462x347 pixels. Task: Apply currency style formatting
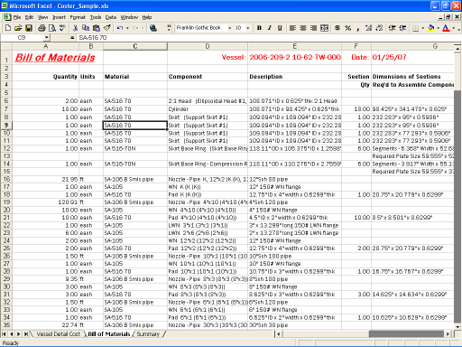[337, 28]
